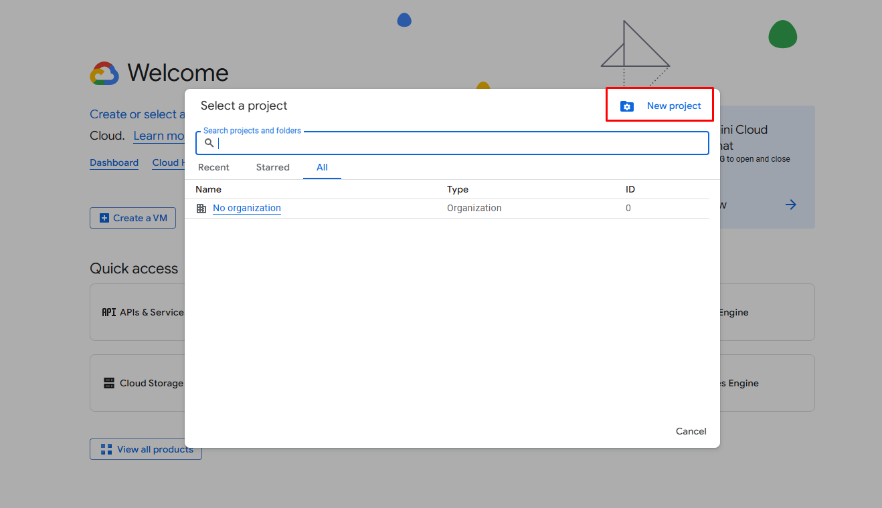The height and width of the screenshot is (508, 882).
Task: Click the Google Cloud logo
Action: coord(104,73)
